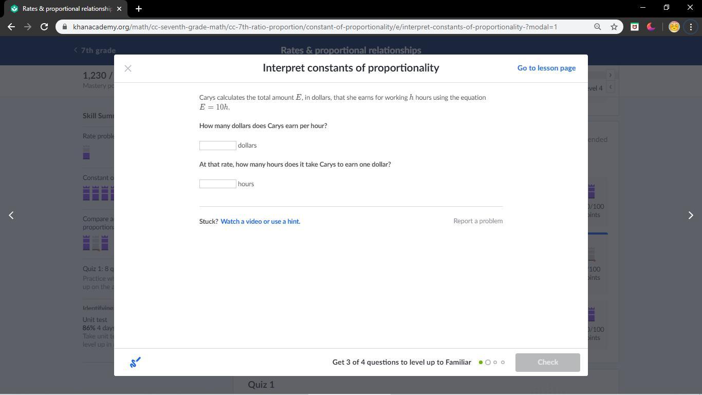Open Watch a video or use a hint
The image size is (702, 395).
click(x=261, y=221)
